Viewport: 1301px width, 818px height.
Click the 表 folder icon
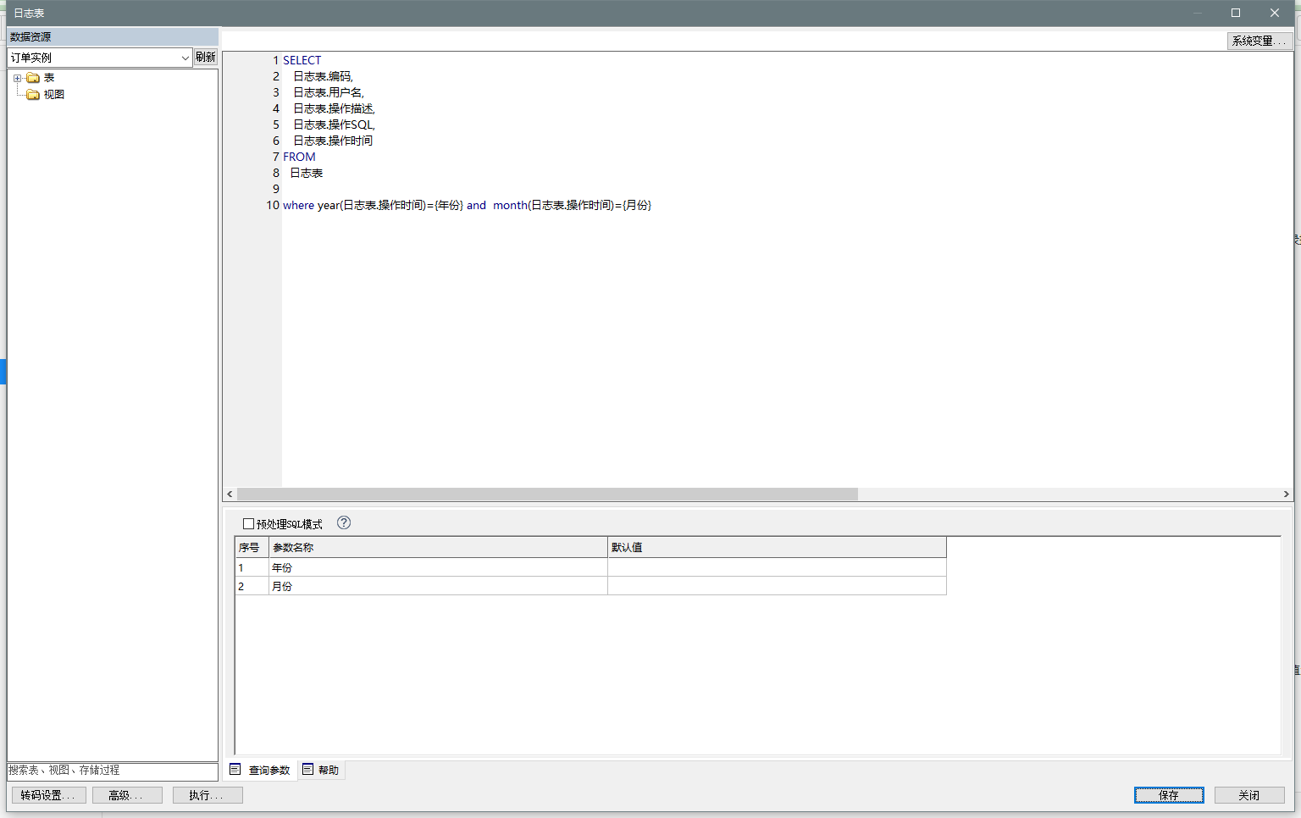pos(33,78)
